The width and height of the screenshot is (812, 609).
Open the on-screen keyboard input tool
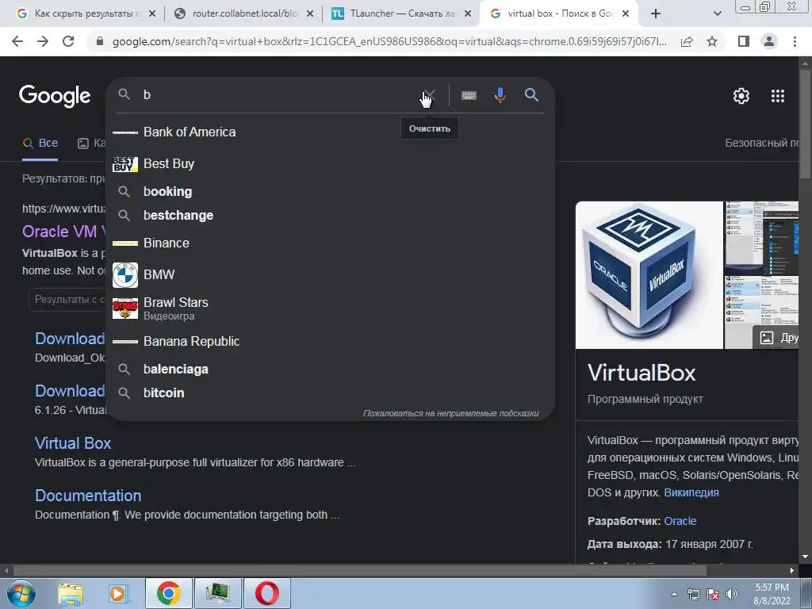(469, 95)
